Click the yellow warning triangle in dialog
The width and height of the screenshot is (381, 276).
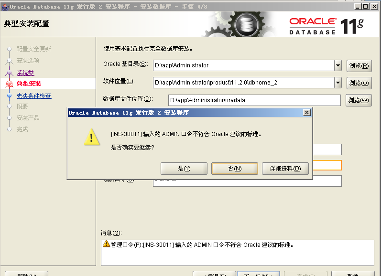pos(92,137)
